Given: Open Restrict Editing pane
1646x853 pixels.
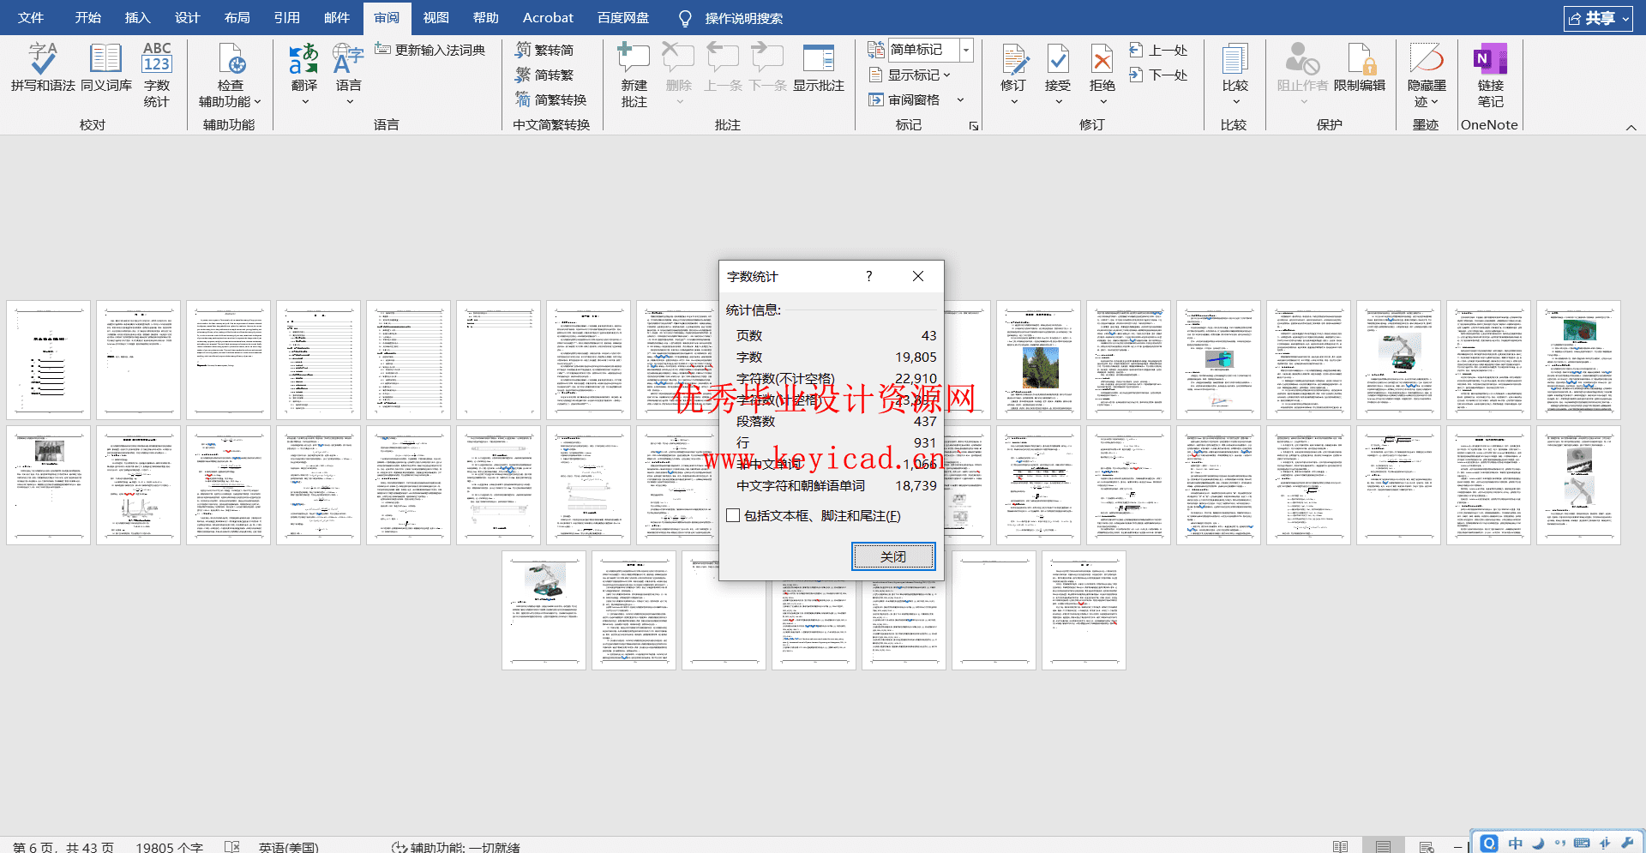Looking at the screenshot, I should pyautogui.click(x=1360, y=68).
